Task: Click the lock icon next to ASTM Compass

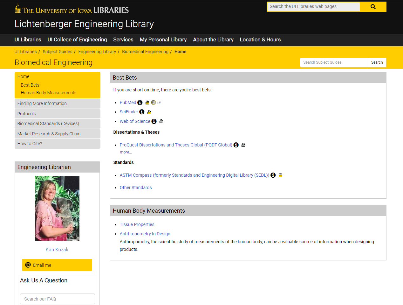Action: (x=280, y=175)
